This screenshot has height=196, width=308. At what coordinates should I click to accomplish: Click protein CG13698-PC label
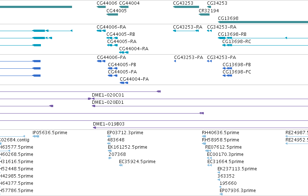point(237,72)
